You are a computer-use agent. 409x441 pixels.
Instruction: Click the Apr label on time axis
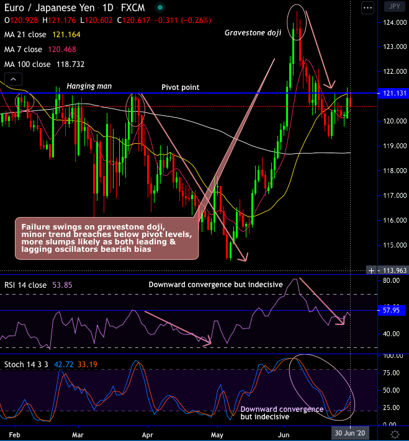[x=147, y=435]
